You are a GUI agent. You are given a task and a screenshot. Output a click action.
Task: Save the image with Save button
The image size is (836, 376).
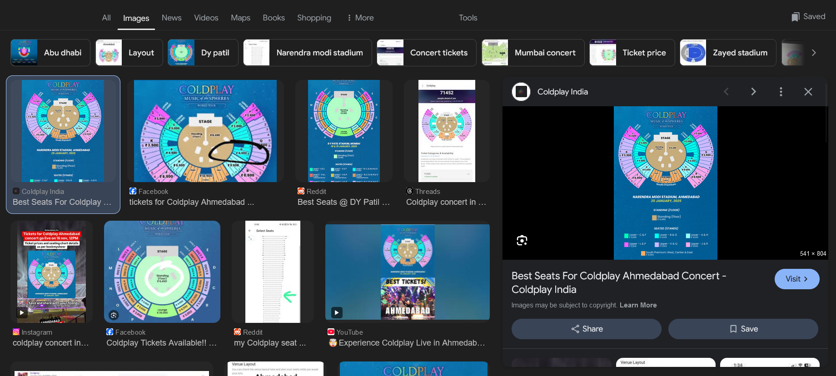[743, 329]
